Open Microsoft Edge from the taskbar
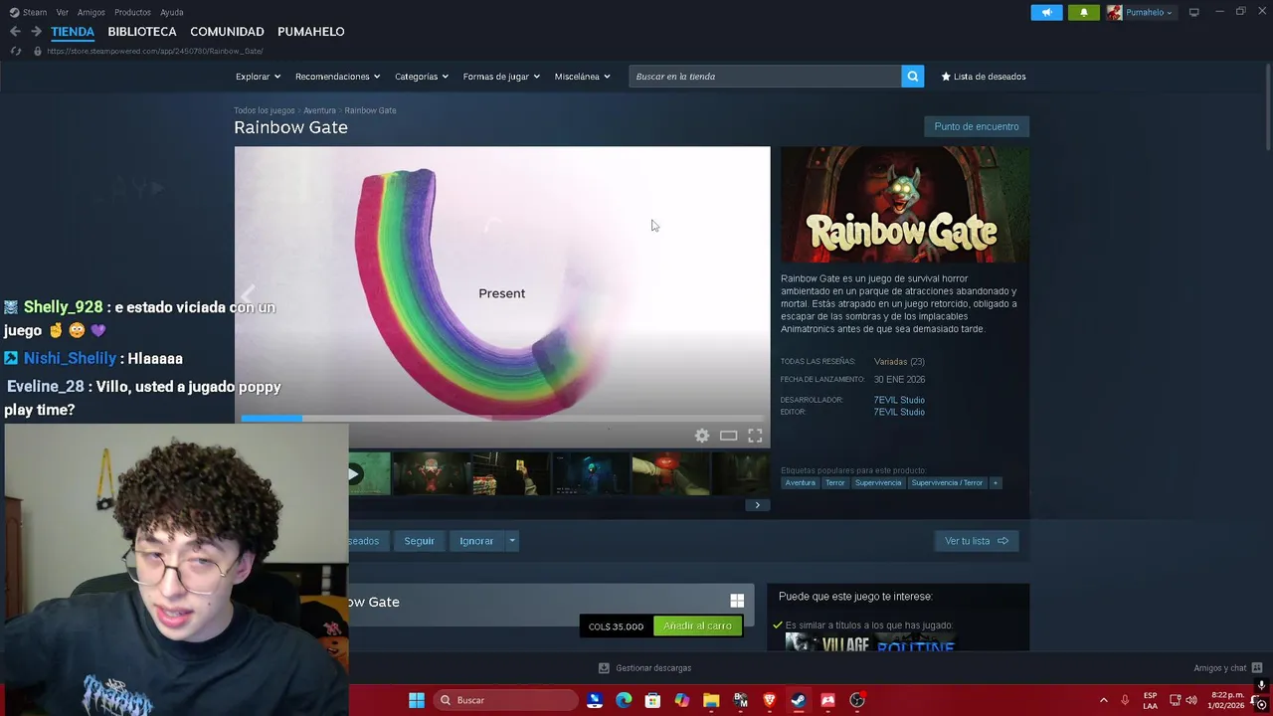This screenshot has width=1273, height=716. tap(624, 700)
